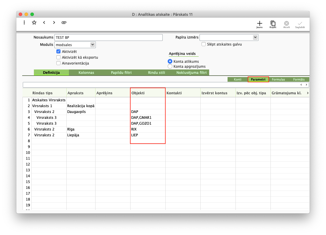Image resolution: width=326 pixels, height=235 pixels.
Task: Click the Realizācija kopā description cell
Action: [81, 106]
